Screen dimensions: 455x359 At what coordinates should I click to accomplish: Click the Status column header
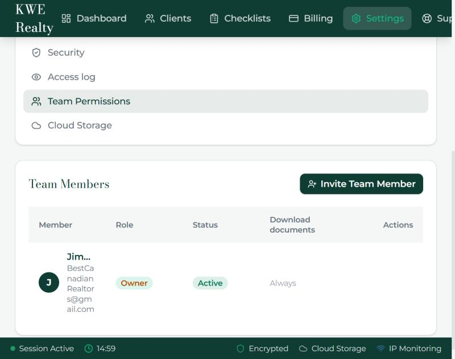[205, 225]
